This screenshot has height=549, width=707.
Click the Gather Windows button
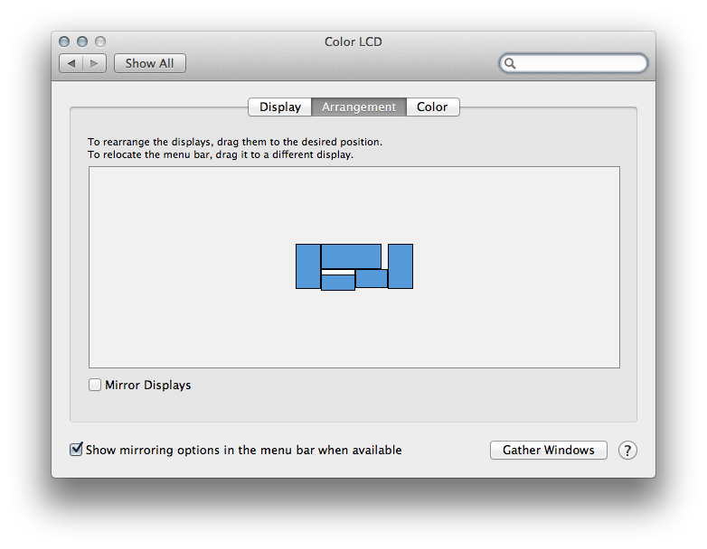coord(548,450)
